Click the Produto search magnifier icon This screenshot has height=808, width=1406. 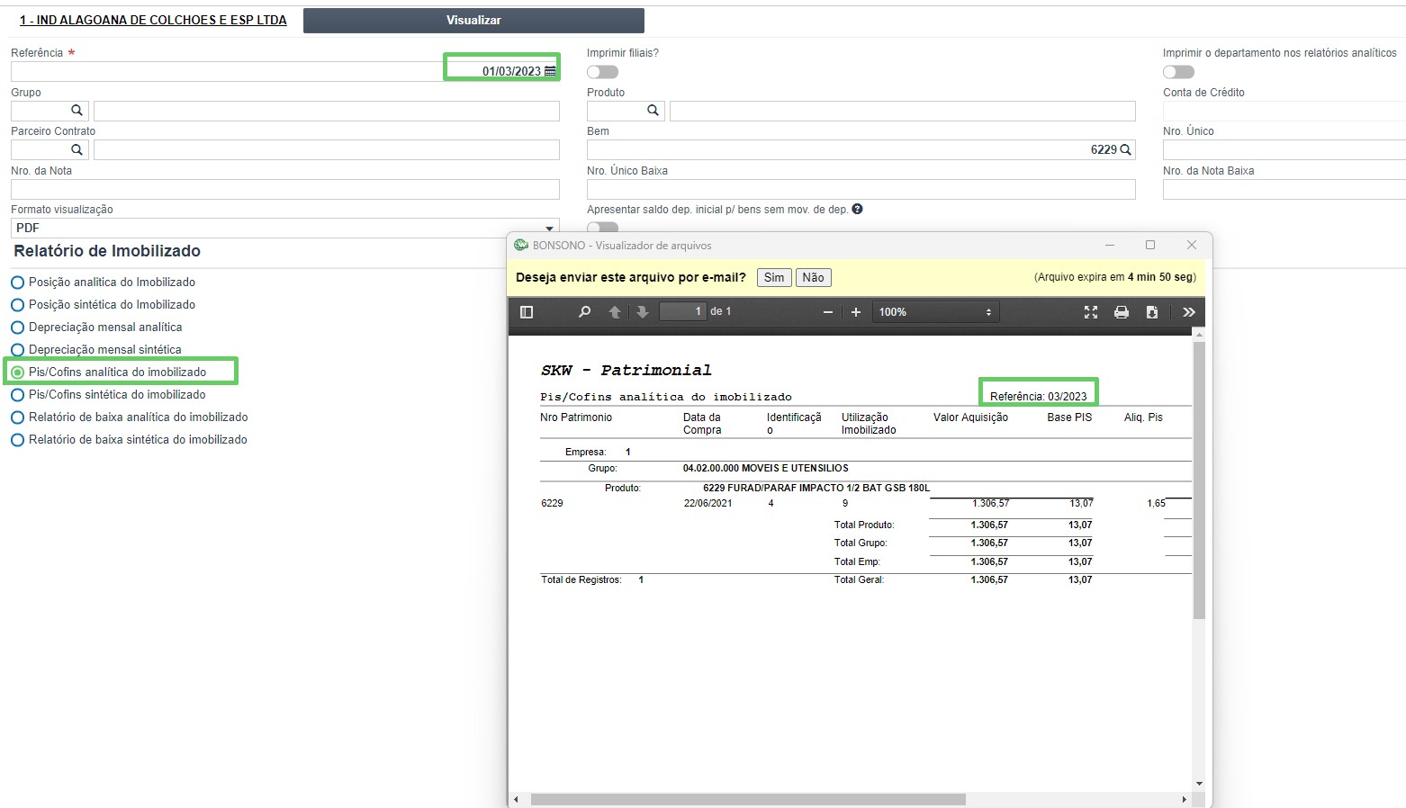tap(653, 111)
